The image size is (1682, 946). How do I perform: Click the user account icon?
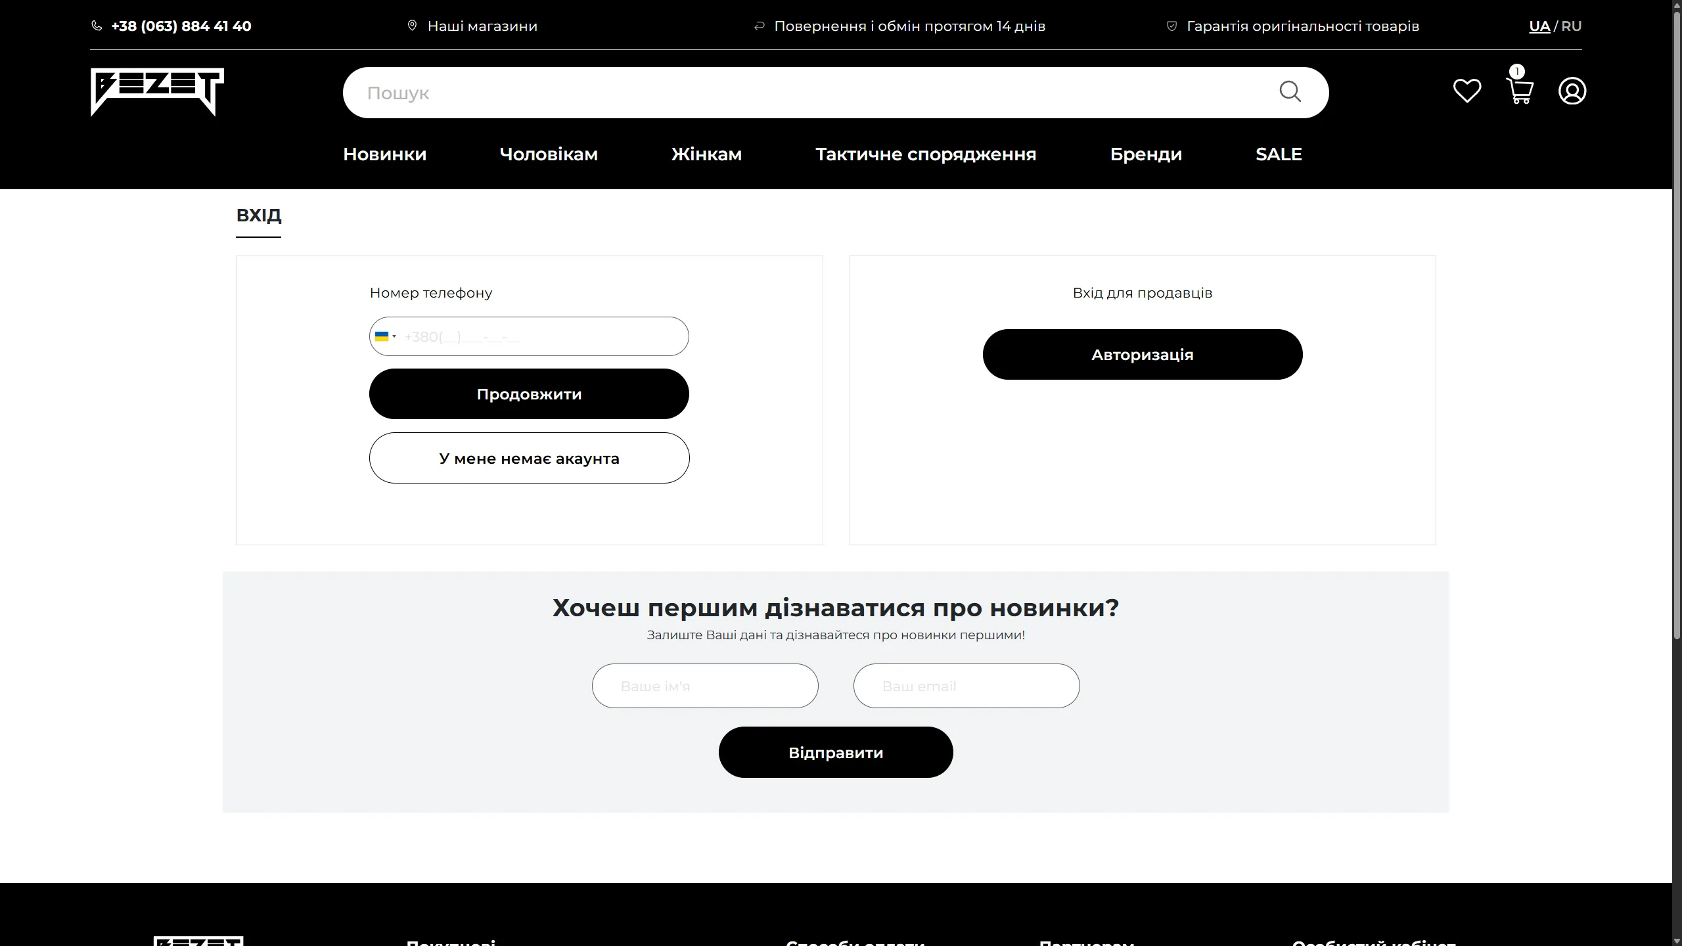tap(1572, 91)
